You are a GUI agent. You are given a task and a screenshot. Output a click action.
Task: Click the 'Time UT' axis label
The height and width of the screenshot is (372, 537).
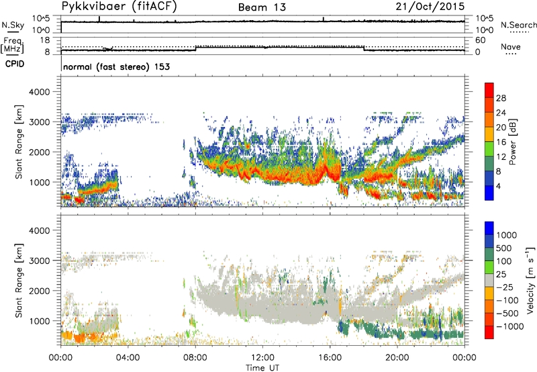tap(262, 368)
